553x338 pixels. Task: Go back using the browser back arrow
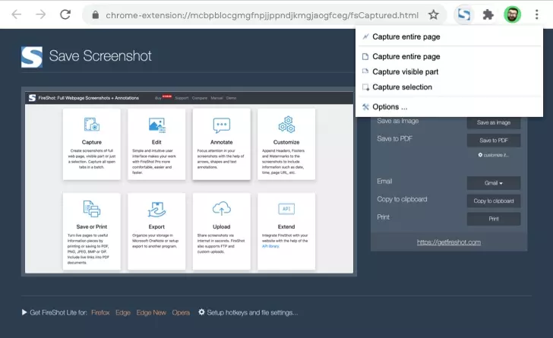click(x=17, y=14)
